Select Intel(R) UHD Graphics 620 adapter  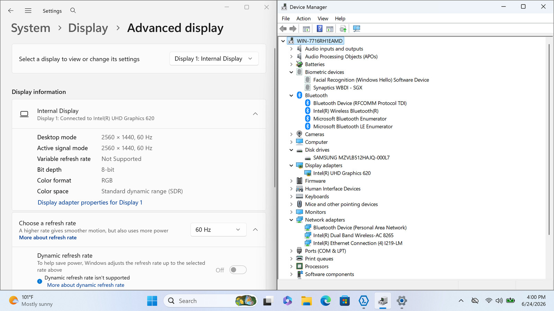tap(342, 173)
